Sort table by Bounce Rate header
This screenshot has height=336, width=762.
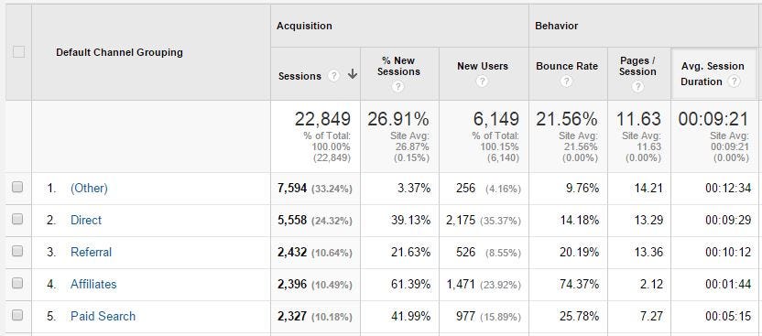tap(567, 66)
